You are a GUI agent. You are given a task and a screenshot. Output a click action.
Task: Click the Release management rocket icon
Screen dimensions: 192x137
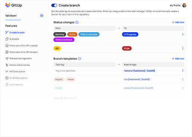coord(7,58)
